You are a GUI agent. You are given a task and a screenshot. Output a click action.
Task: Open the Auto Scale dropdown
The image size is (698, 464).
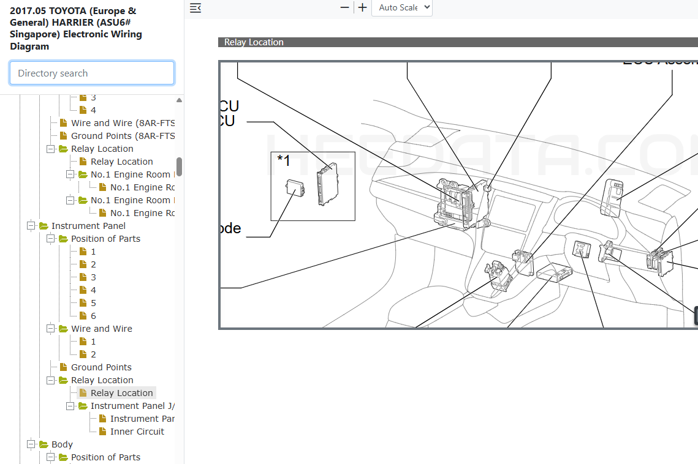point(402,7)
